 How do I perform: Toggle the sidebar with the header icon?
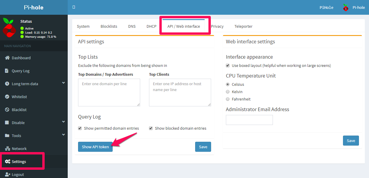pyautogui.click(x=74, y=7)
